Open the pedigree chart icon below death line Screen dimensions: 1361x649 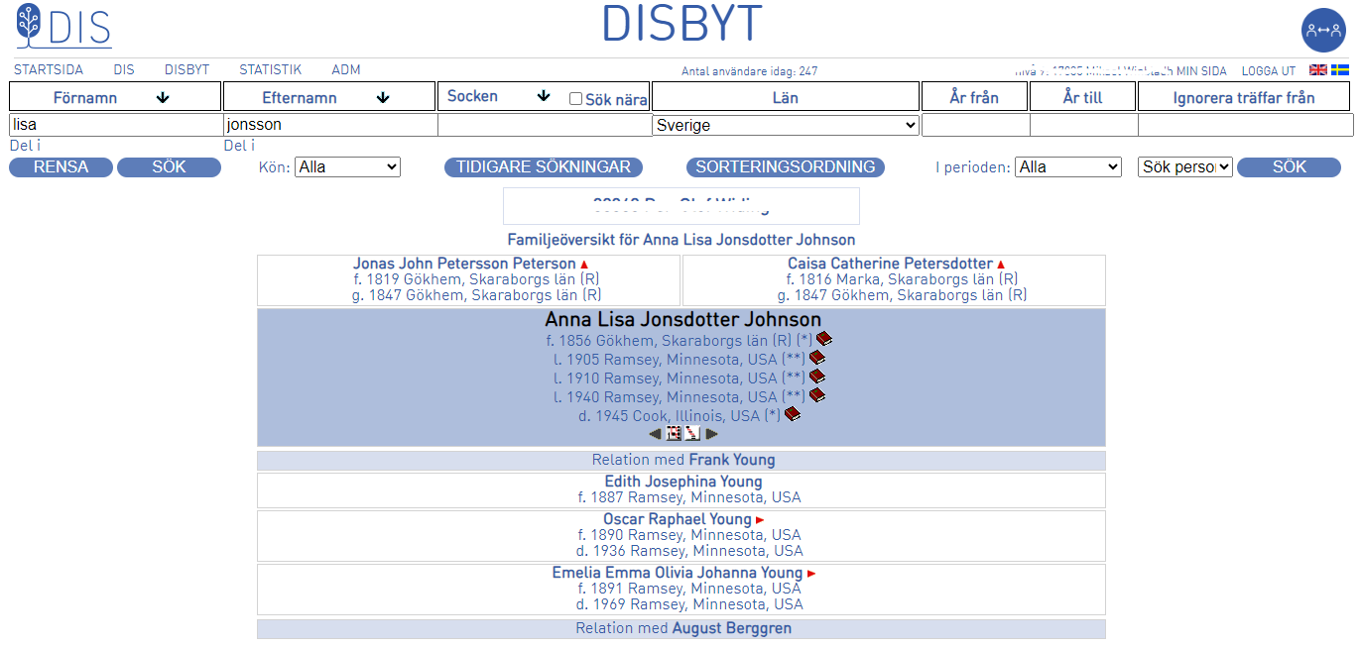point(674,434)
